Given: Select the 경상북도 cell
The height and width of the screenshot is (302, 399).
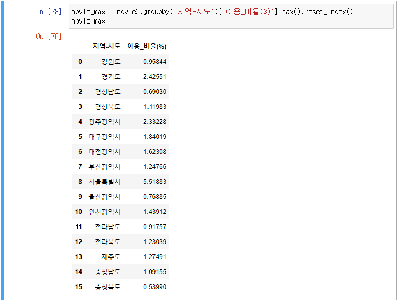Looking at the screenshot, I should (x=108, y=107).
